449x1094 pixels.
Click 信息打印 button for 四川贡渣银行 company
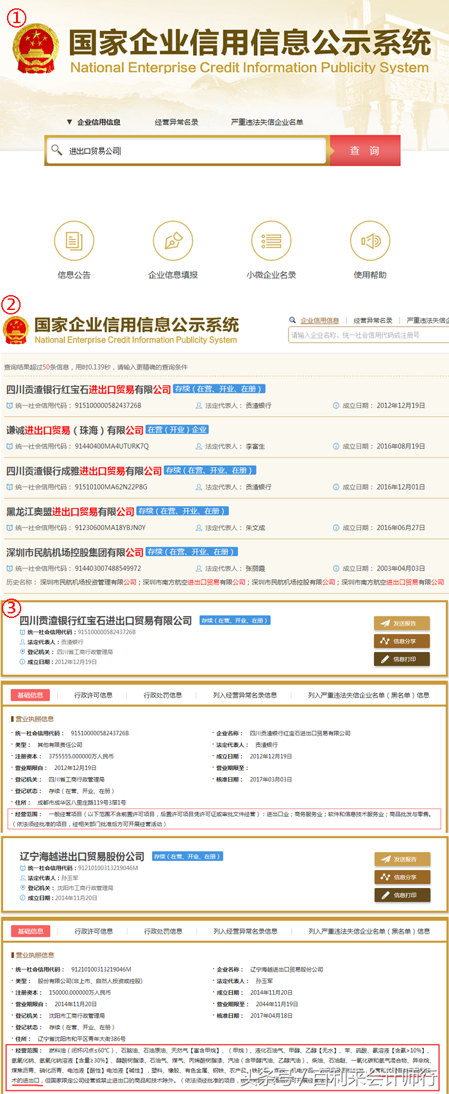coord(402,659)
